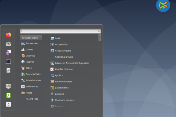Show the Sound & Video category
This screenshot has width=176, height=117.
(33, 74)
